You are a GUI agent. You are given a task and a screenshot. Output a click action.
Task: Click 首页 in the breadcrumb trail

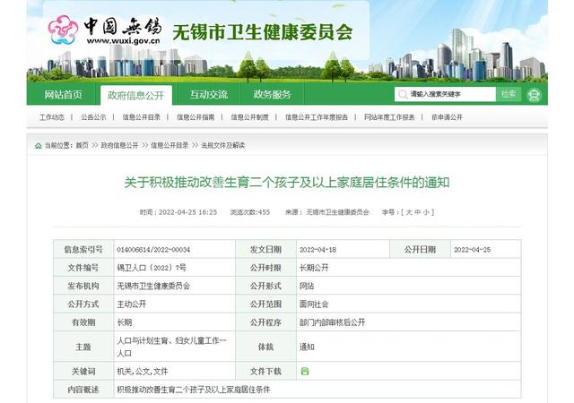pos(83,145)
